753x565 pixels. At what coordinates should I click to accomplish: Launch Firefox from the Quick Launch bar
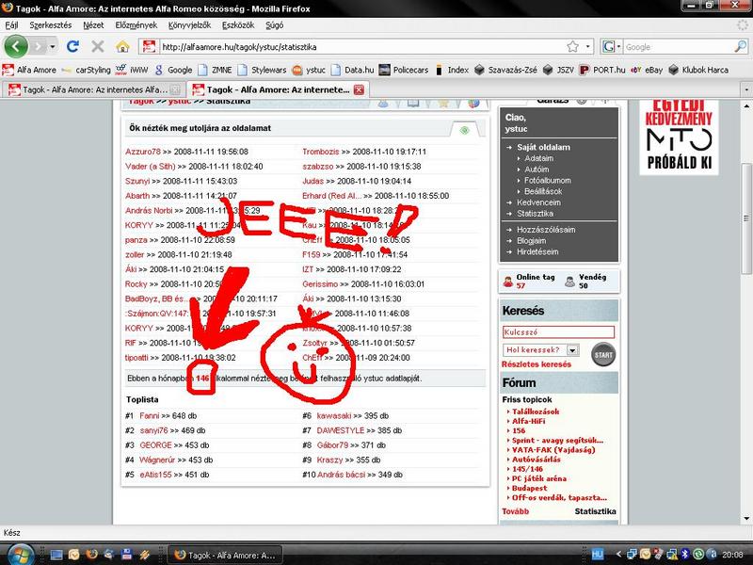(x=91, y=555)
